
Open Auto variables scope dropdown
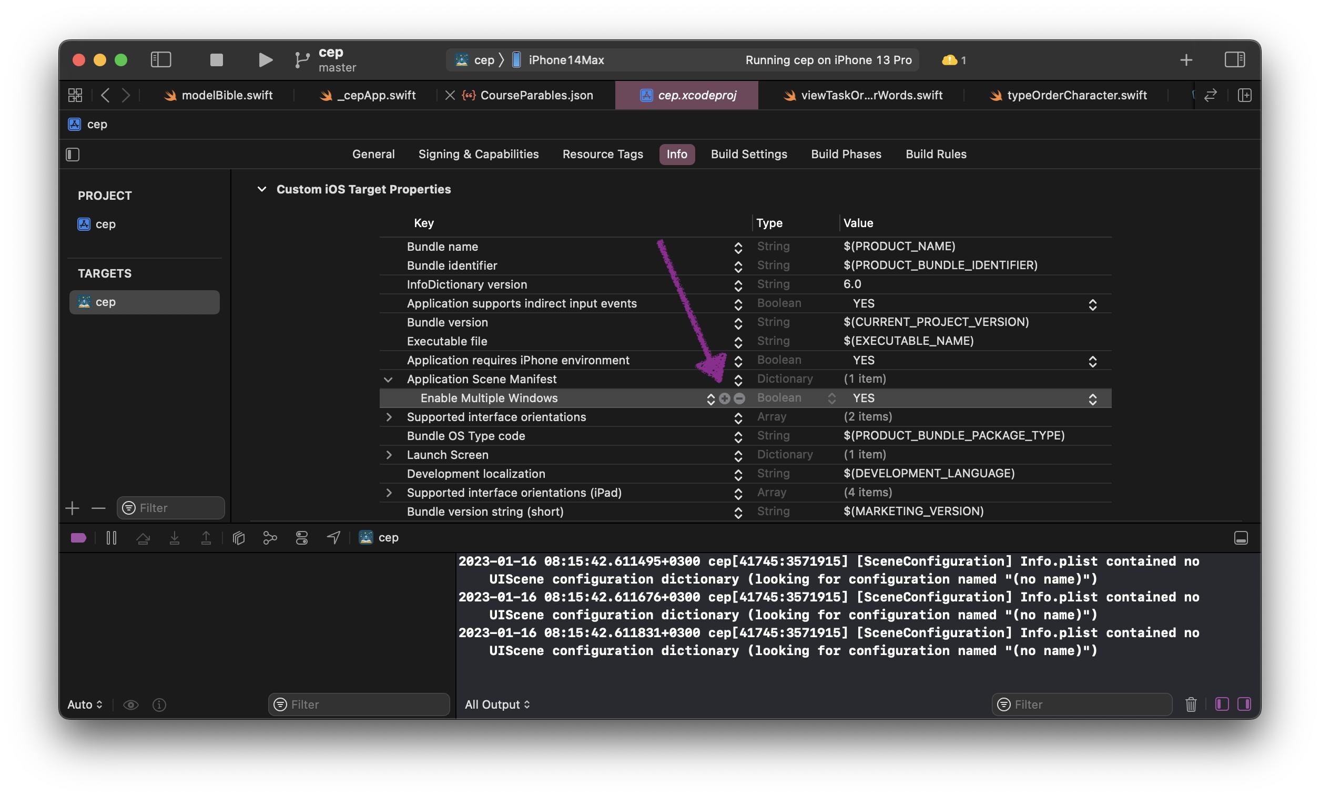85,705
